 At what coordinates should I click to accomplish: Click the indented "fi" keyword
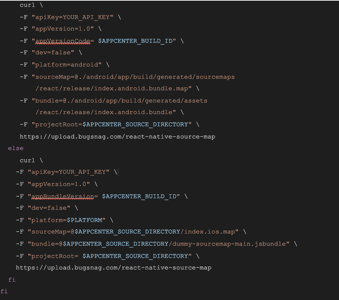(x=12, y=280)
